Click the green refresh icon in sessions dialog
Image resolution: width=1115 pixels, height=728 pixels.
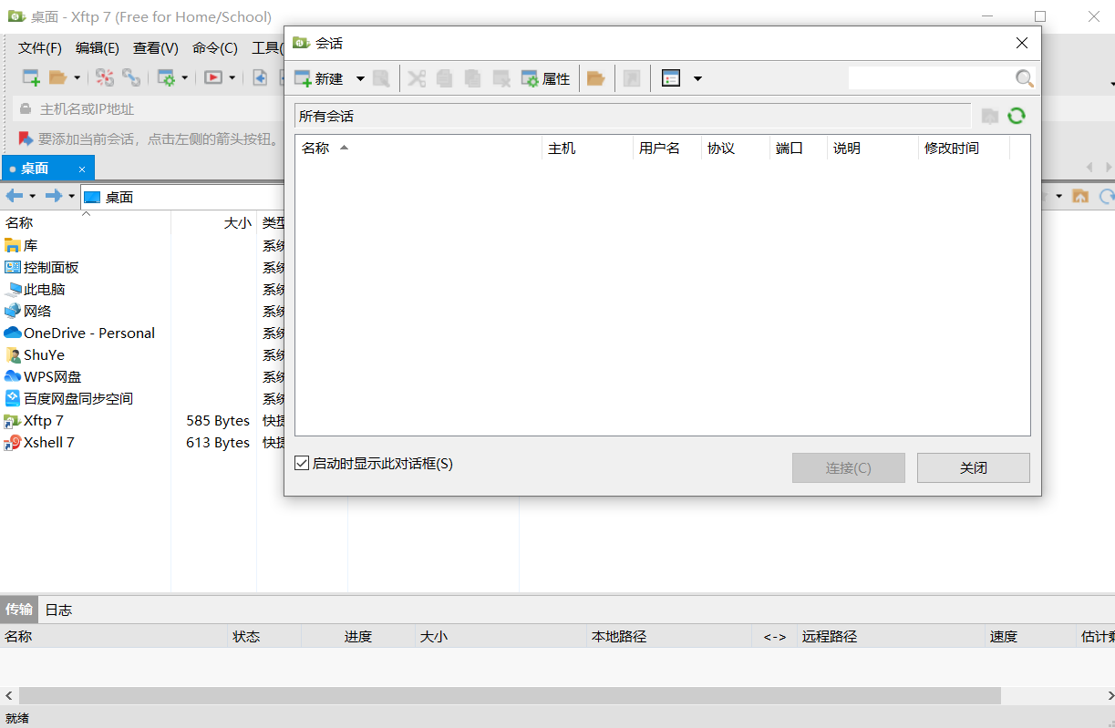click(x=1017, y=116)
